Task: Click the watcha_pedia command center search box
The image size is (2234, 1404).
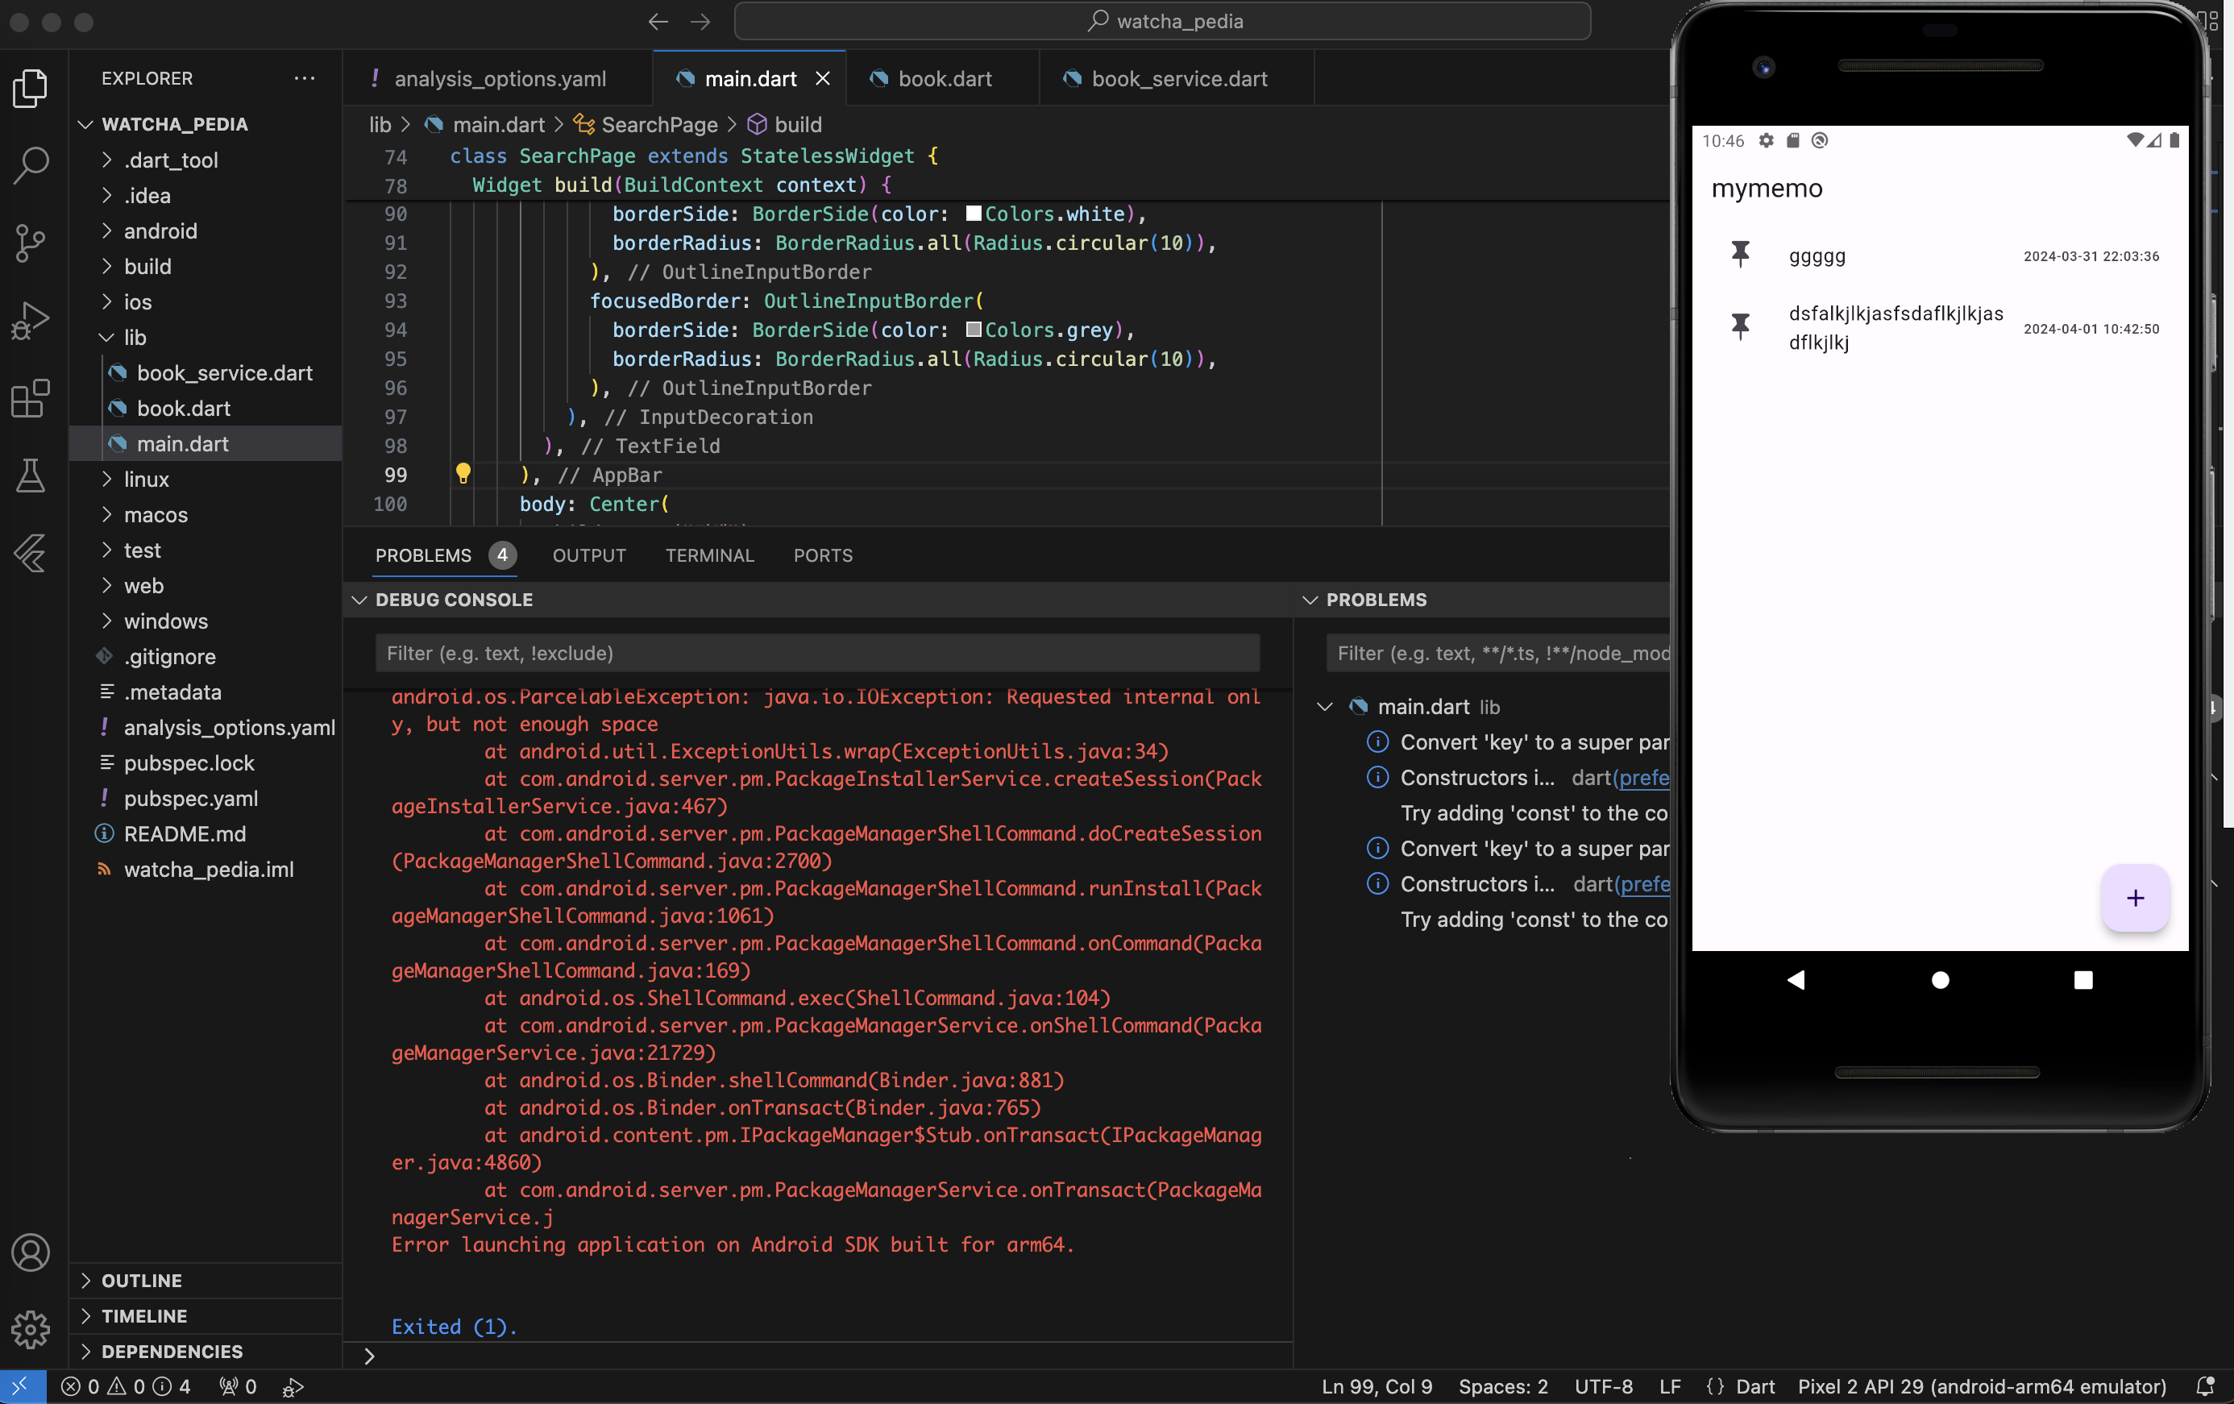Action: pos(1162,21)
